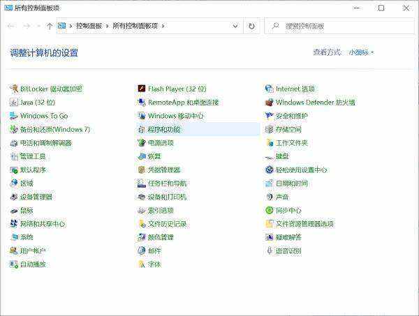Open the 文件历史记录 icon
This screenshot has height=316, width=419.
(141, 224)
